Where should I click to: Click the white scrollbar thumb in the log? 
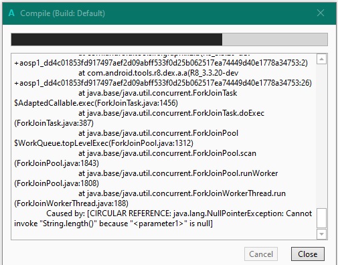click(x=321, y=218)
